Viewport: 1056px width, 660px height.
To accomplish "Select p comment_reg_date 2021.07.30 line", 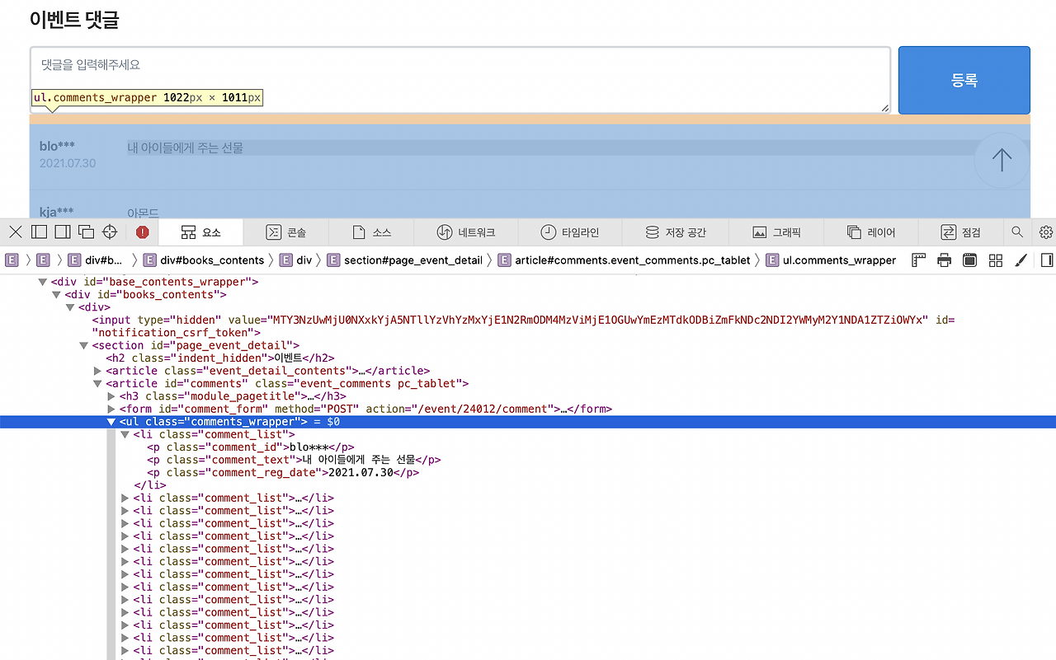I will pyautogui.click(x=283, y=472).
